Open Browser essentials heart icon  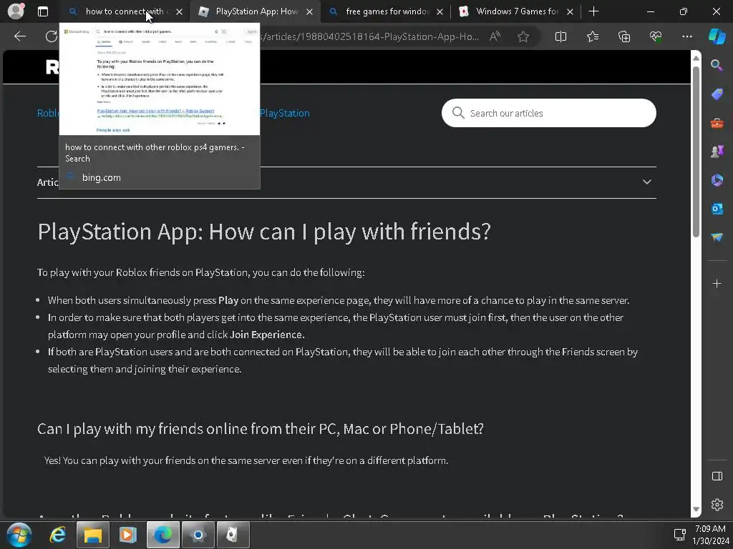tap(656, 36)
